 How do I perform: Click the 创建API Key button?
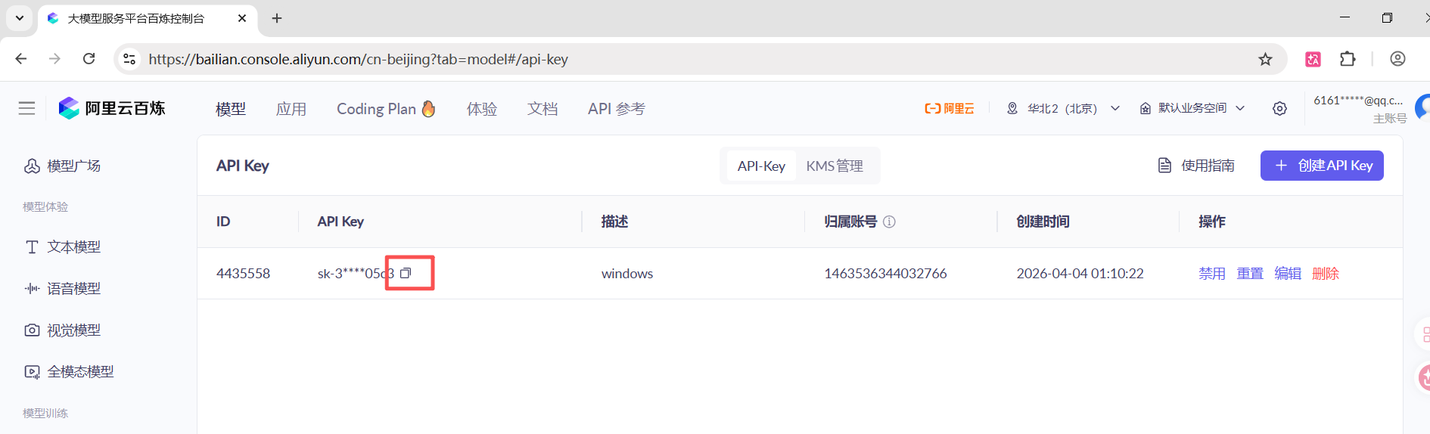pyautogui.click(x=1322, y=166)
